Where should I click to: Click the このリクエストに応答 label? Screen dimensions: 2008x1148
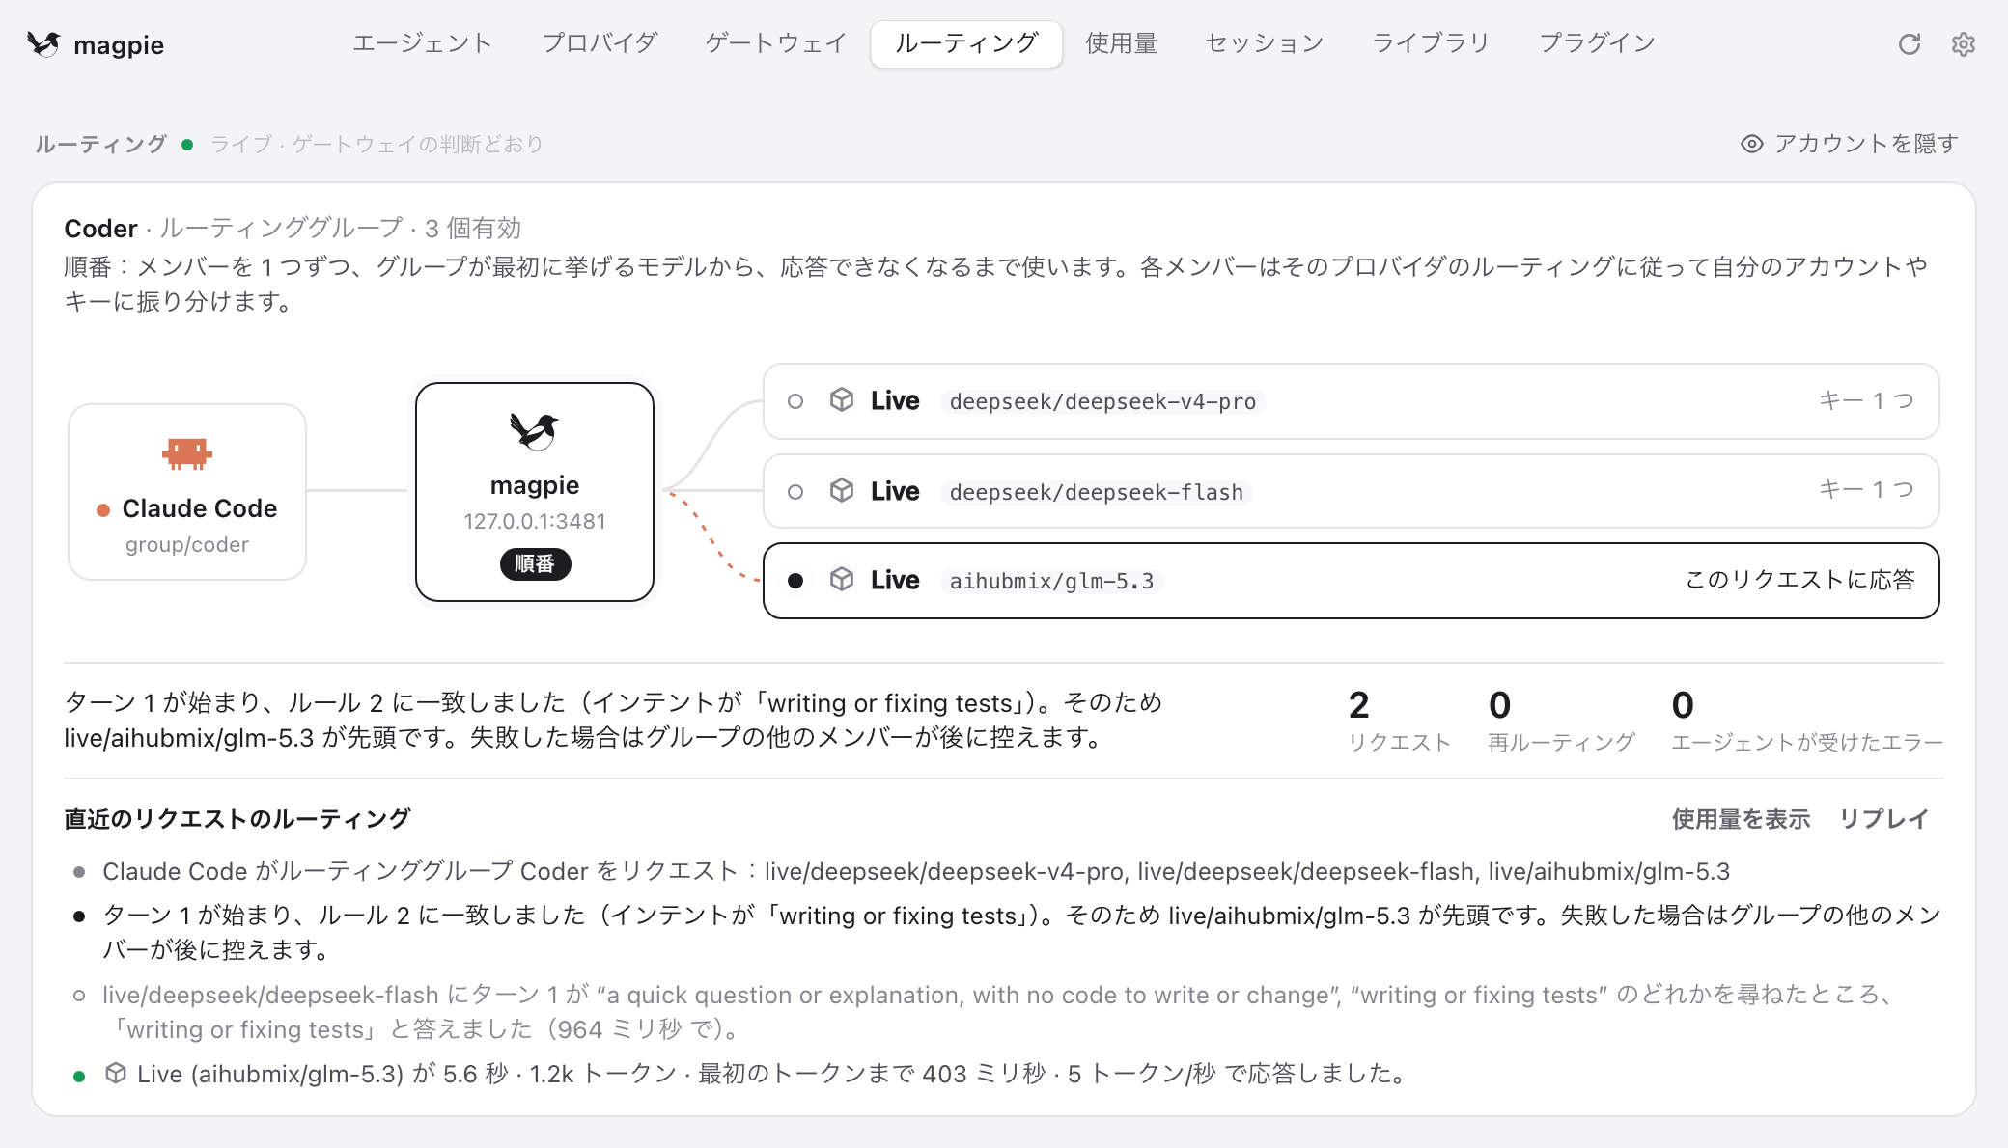1799,580
